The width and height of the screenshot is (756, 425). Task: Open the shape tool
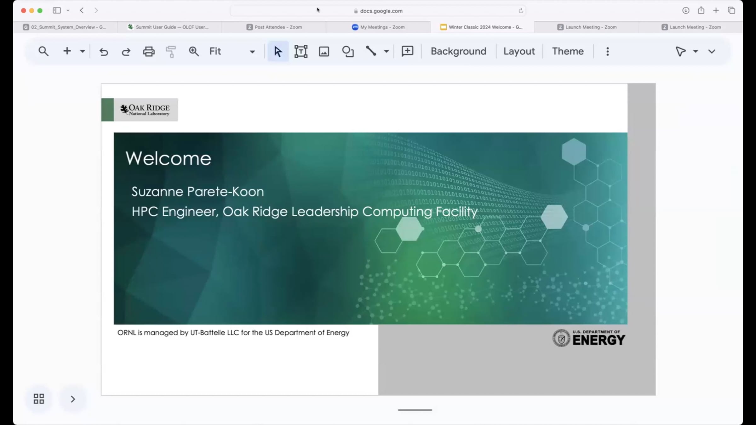(x=348, y=51)
